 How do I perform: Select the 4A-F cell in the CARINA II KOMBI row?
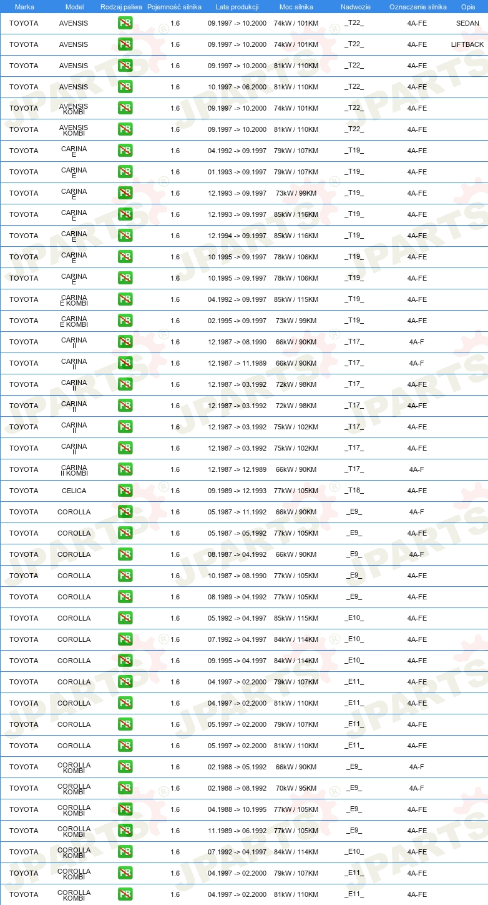point(417,469)
